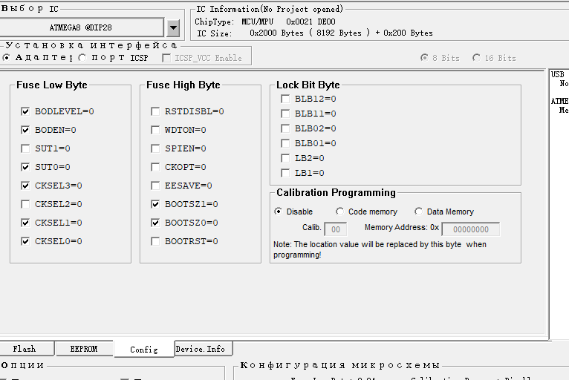Go to the Device.Info tab
569x380 pixels.
tap(204, 349)
